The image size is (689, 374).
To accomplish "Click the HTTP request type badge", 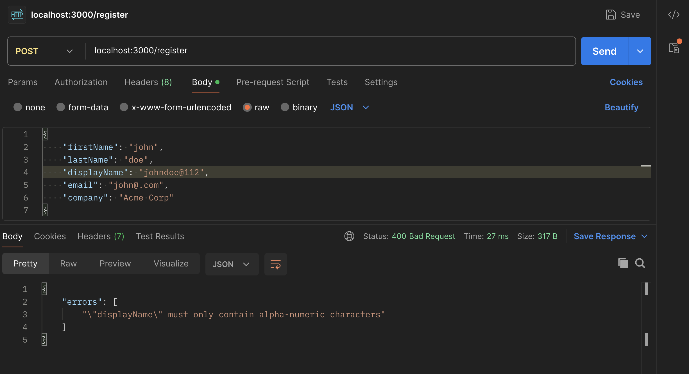I will 17,15.
